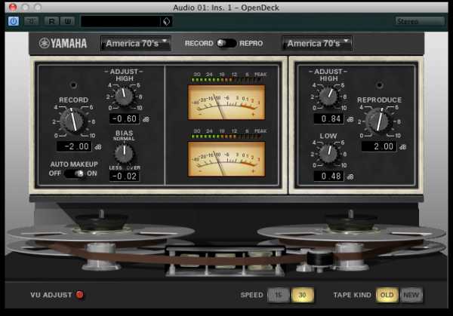Click the toolbar button left of R

[x=31, y=21]
